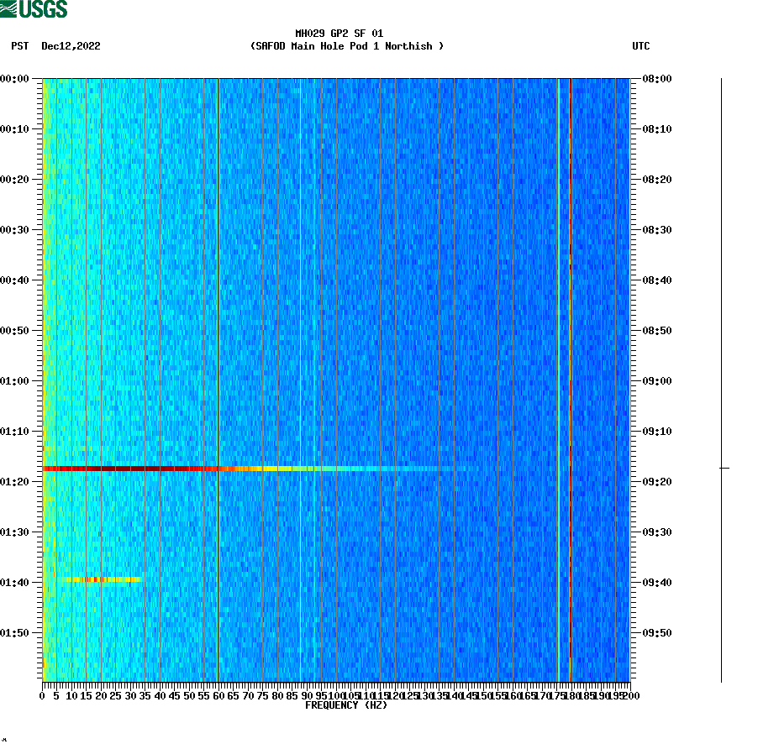
Task: Select the FREQUENCY (HZ) axis title
Action: pyautogui.click(x=348, y=706)
